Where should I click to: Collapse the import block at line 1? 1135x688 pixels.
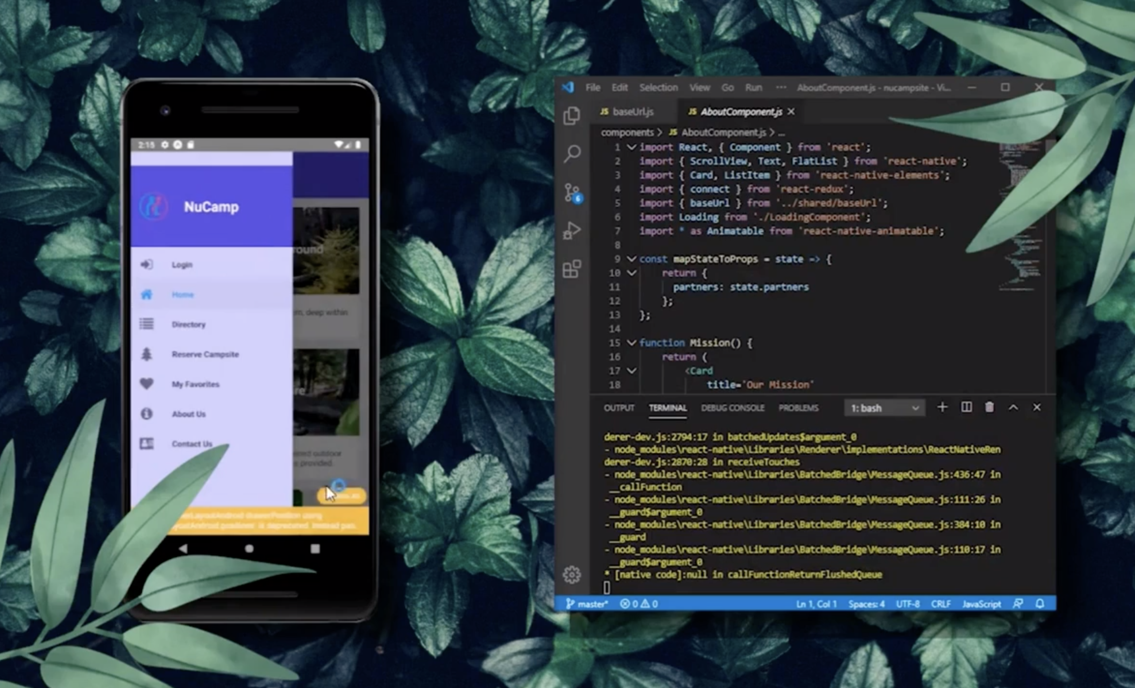pos(631,147)
